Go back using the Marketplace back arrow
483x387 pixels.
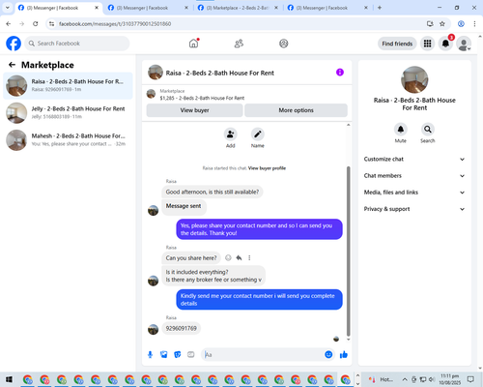pos(12,65)
